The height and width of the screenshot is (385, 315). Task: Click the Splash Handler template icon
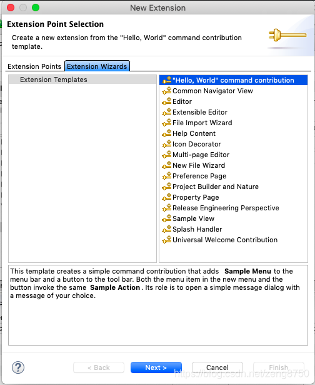167,229
